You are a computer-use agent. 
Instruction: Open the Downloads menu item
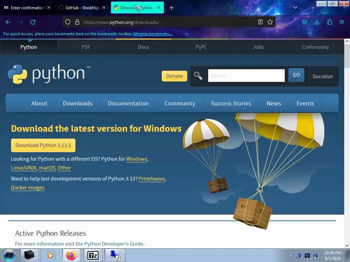(78, 103)
